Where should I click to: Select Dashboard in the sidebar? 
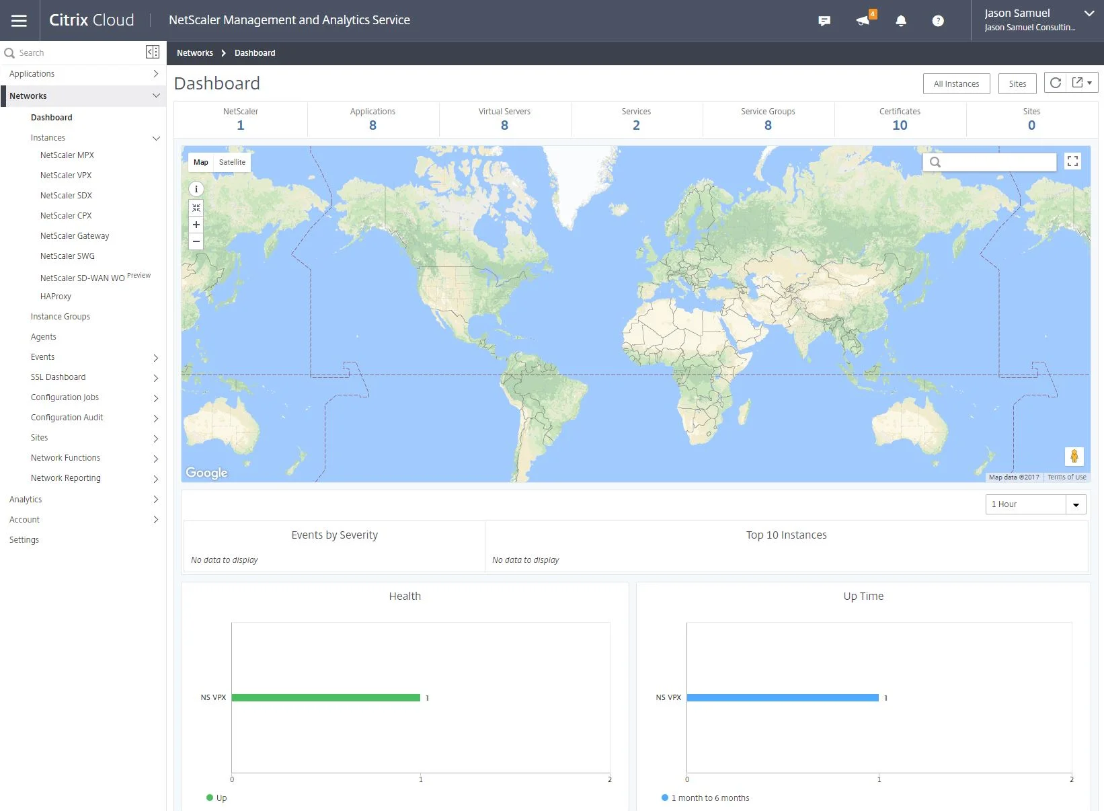pos(52,118)
